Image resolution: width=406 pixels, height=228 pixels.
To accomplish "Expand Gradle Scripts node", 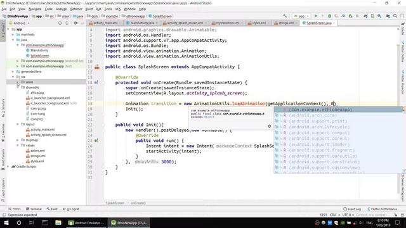I will coord(8,167).
